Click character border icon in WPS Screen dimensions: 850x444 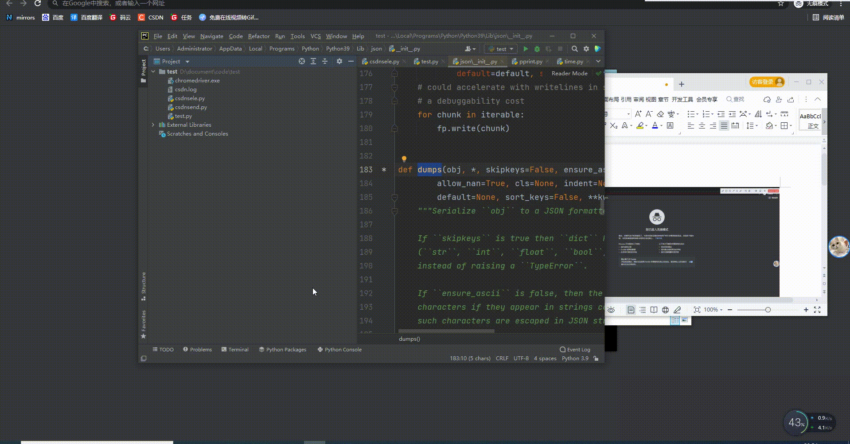click(670, 126)
